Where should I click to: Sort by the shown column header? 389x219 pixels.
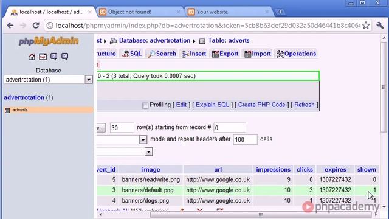click(x=367, y=170)
